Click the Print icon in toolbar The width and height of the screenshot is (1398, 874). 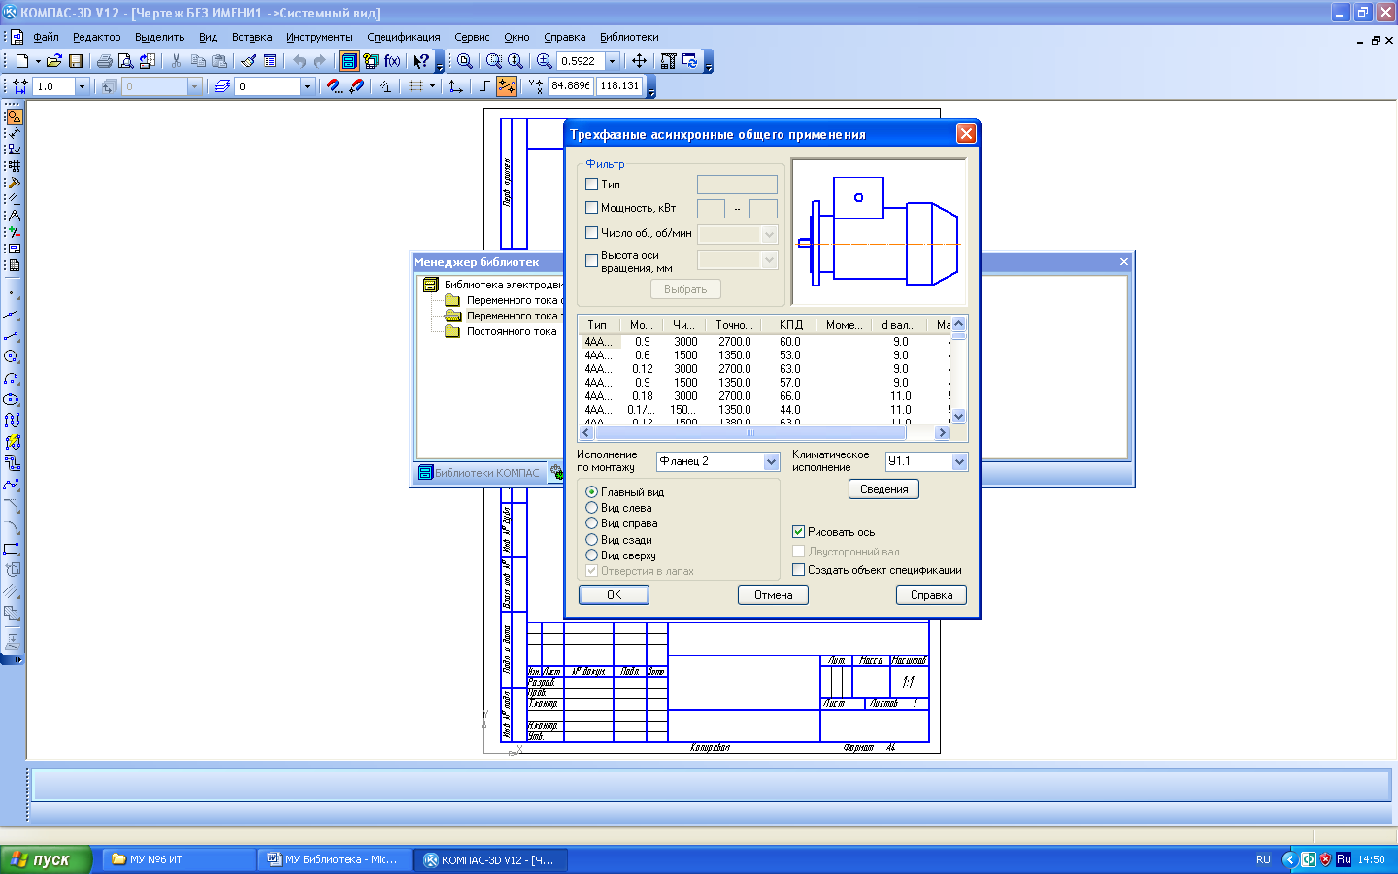[x=104, y=61]
